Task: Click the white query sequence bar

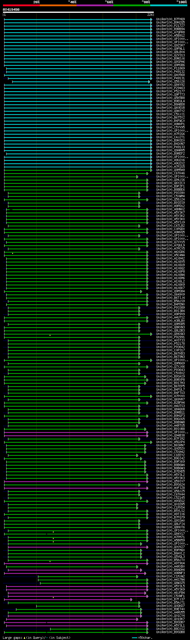Action: tap(78, 12)
